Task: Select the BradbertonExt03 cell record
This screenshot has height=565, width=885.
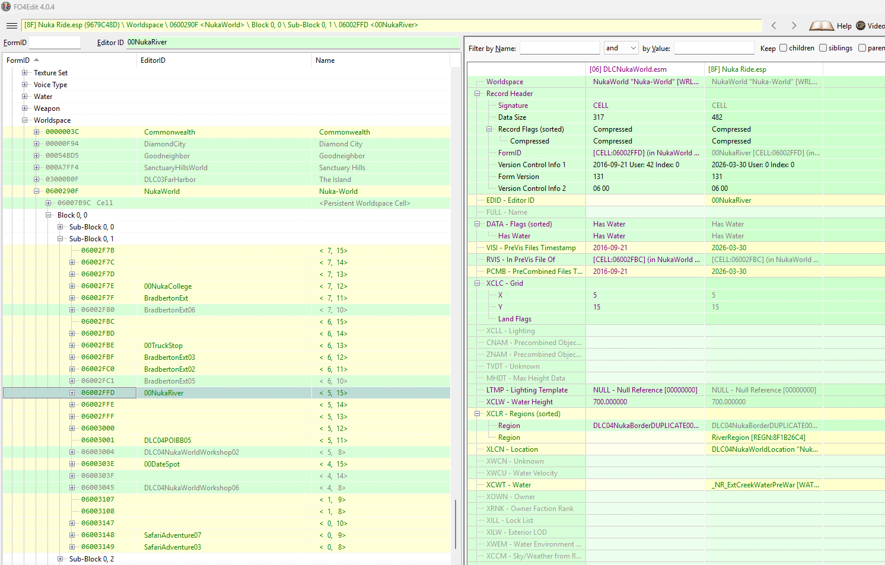Action: [227, 357]
